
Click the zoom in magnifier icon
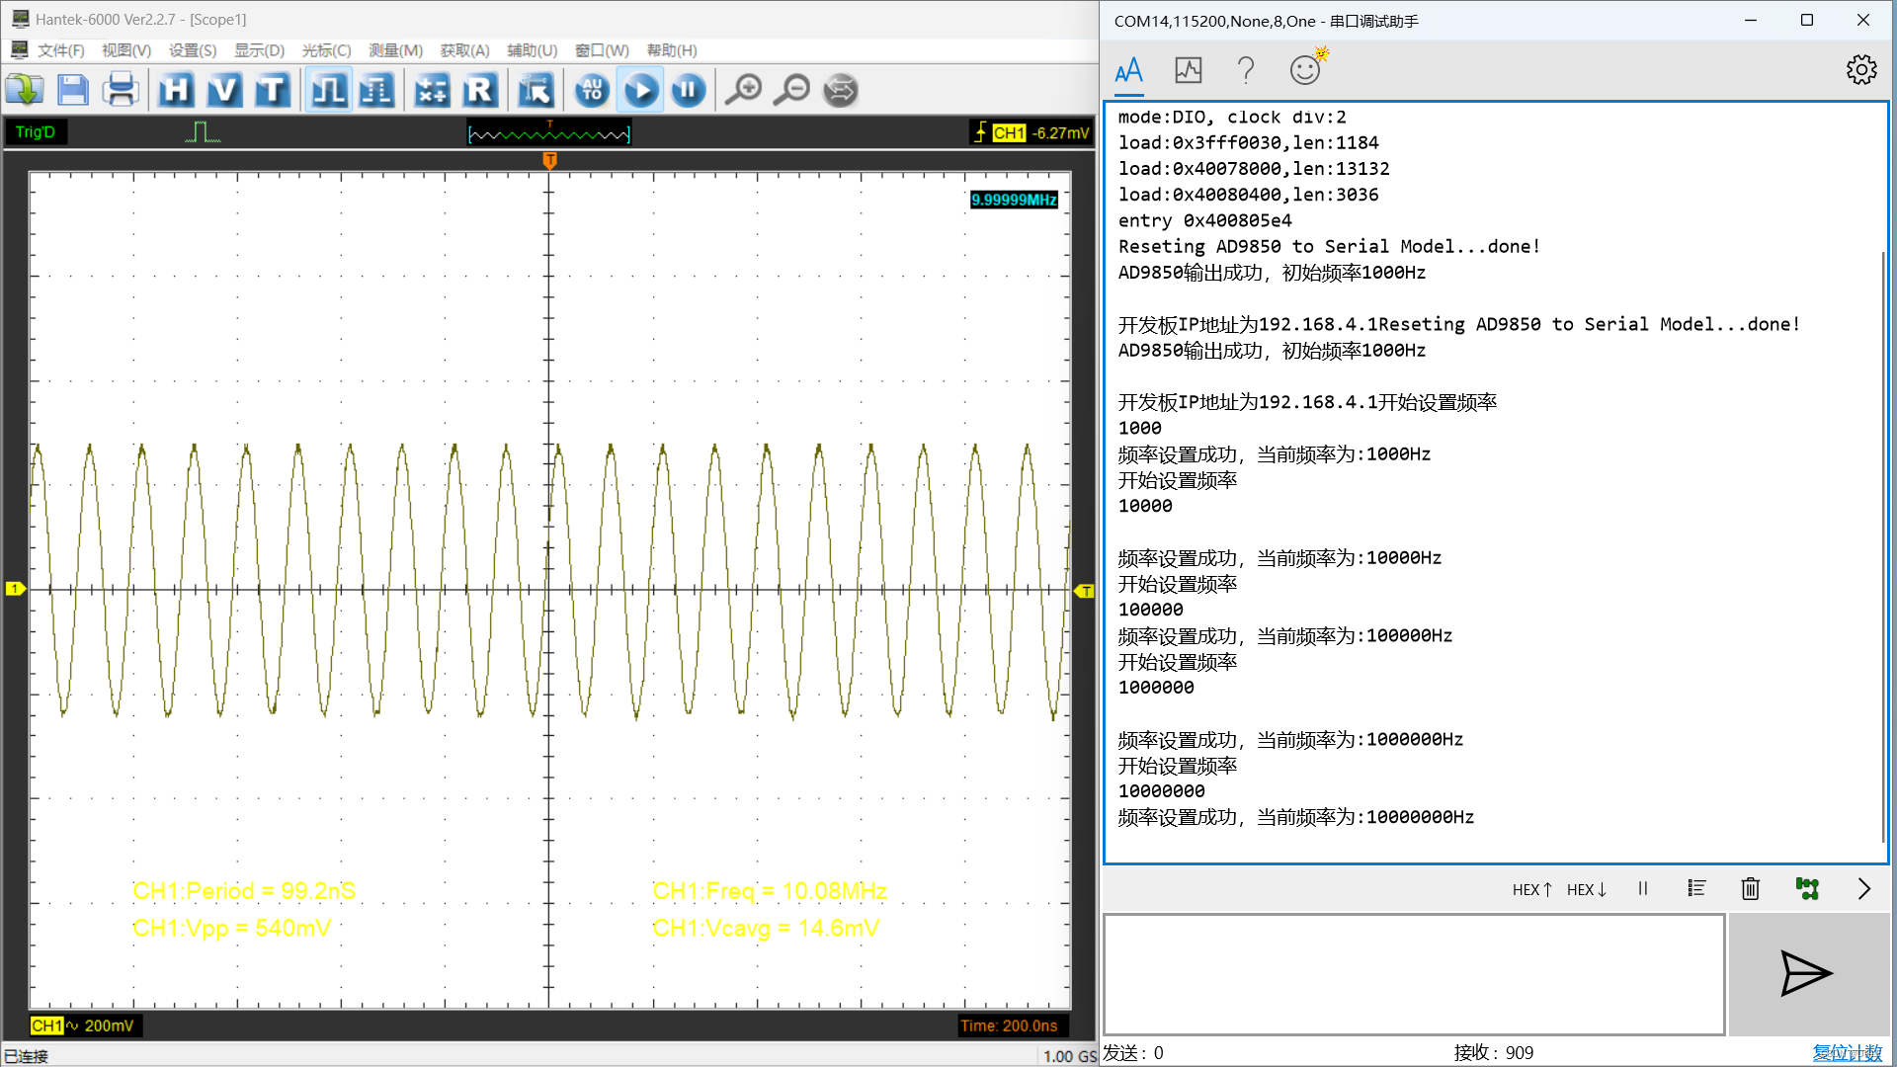point(743,91)
